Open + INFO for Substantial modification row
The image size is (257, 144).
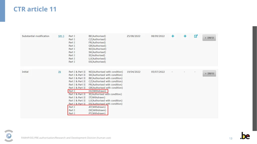click(209, 38)
